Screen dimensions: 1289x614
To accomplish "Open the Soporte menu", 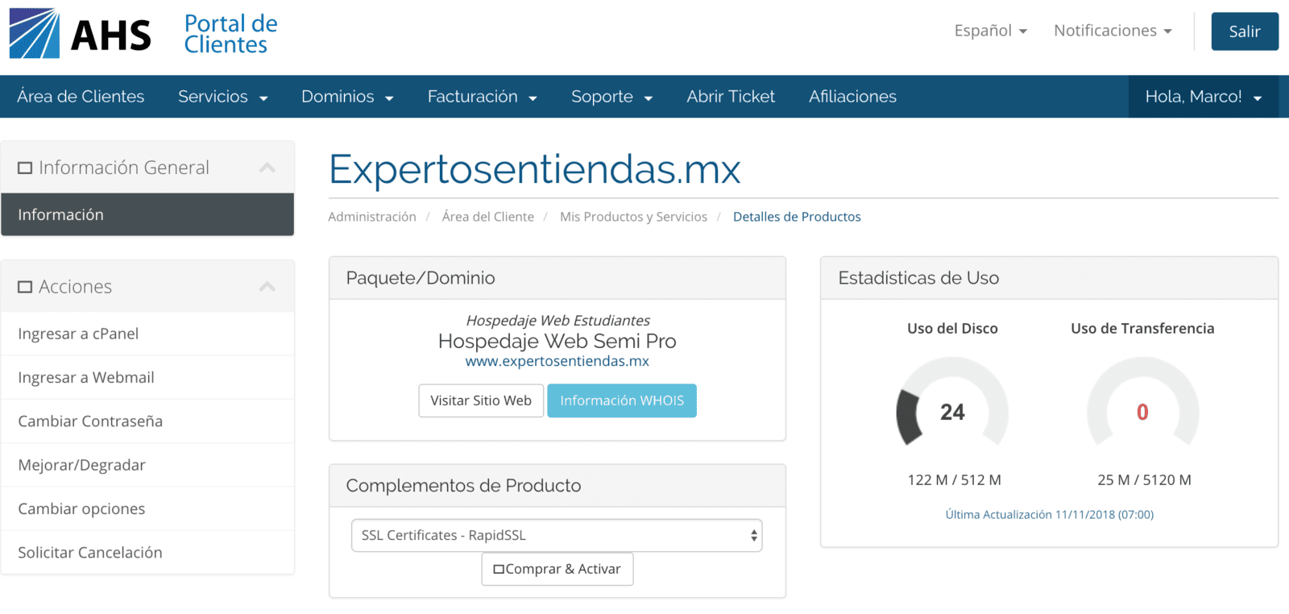I will 611,97.
